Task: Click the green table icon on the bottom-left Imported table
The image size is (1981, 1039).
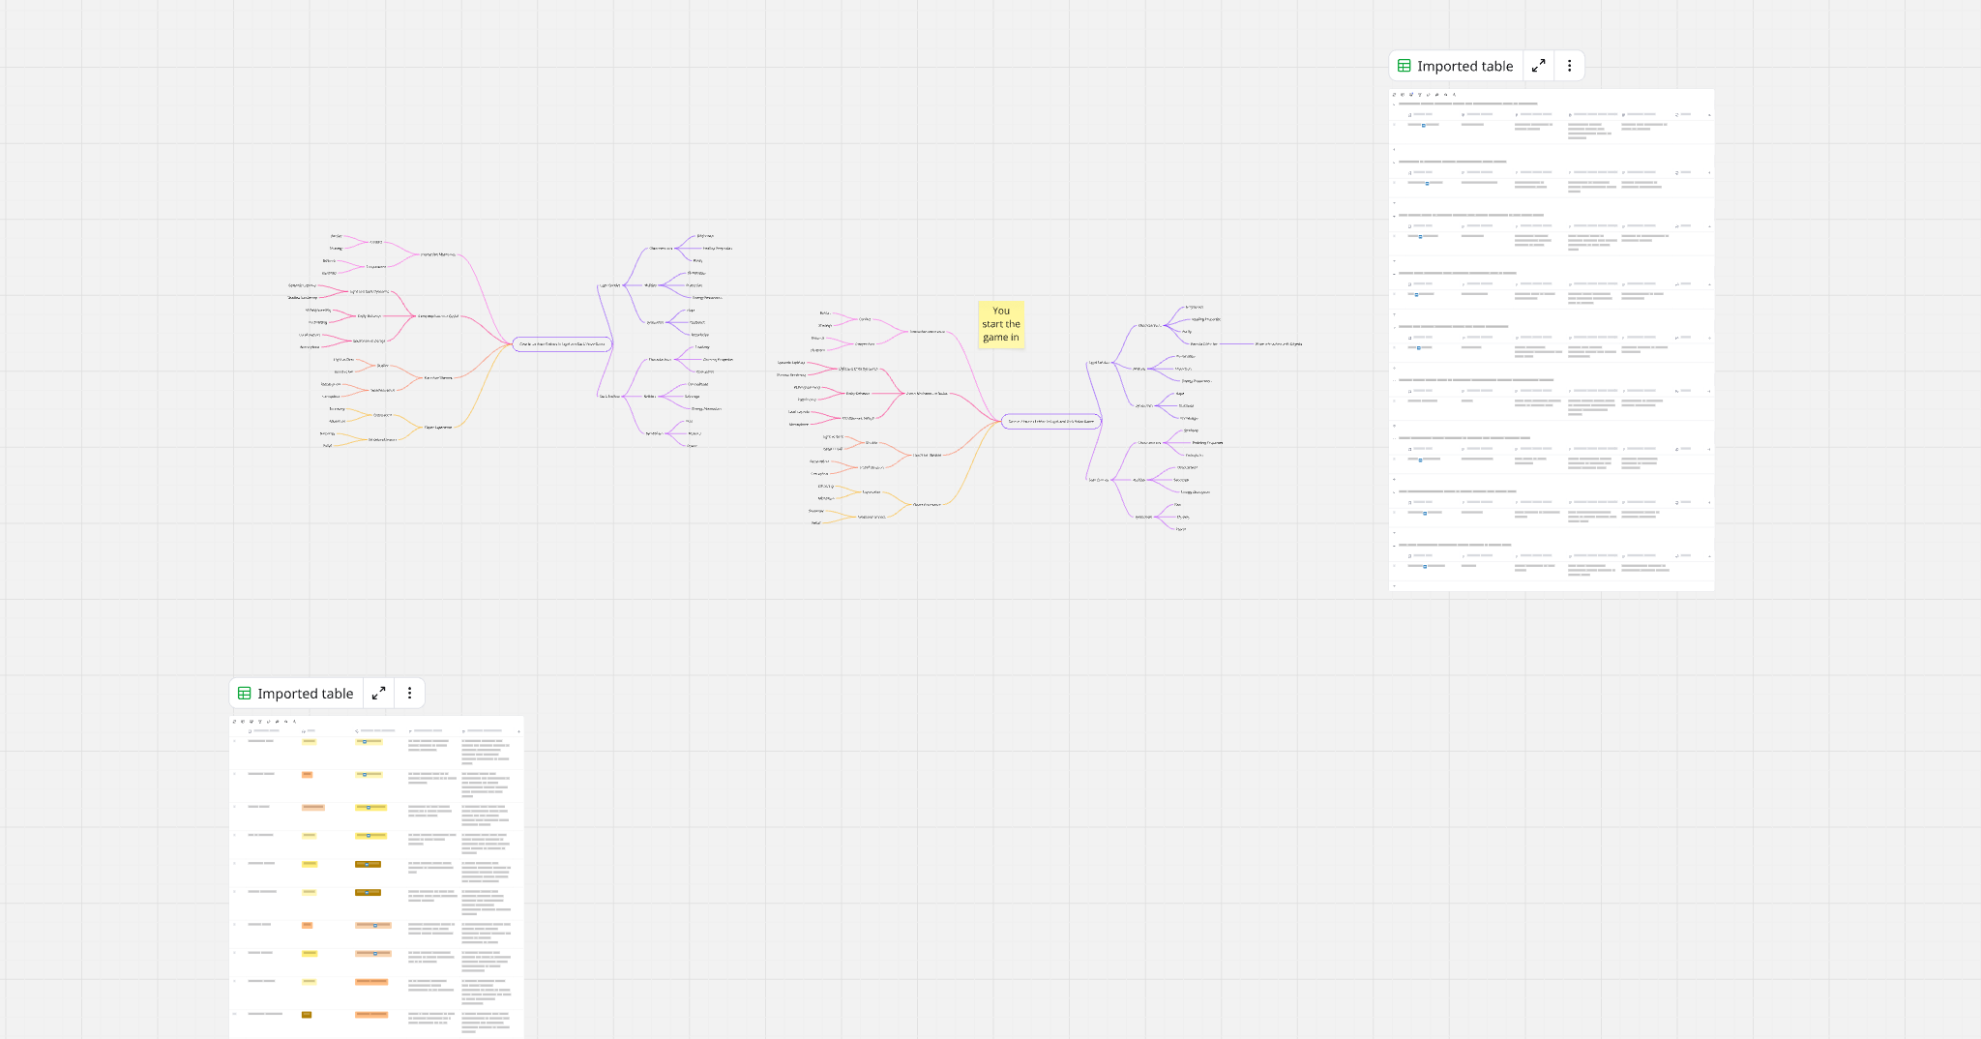Action: click(245, 693)
